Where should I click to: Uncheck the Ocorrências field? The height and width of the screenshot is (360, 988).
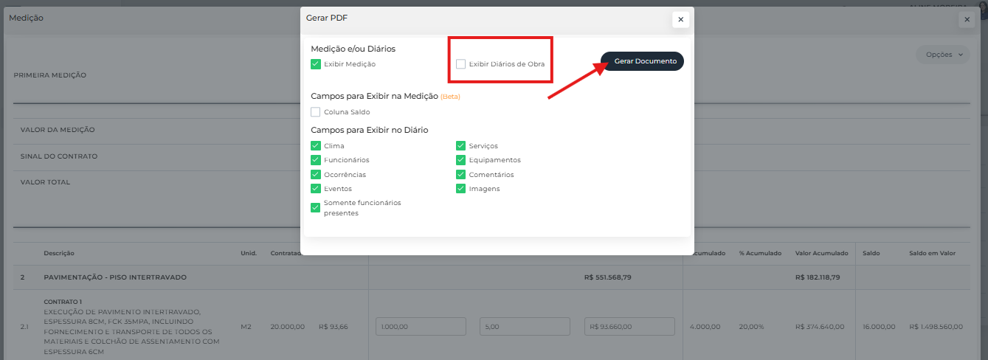pyautogui.click(x=316, y=175)
